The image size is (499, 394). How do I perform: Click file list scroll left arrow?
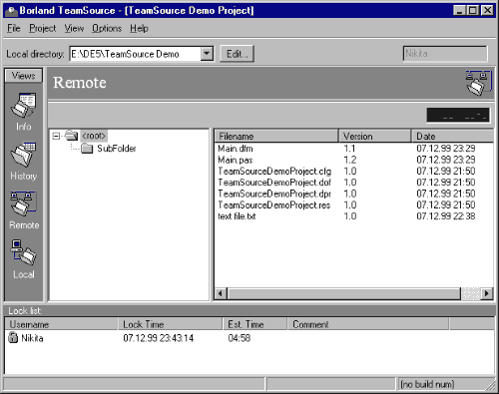coord(221,293)
